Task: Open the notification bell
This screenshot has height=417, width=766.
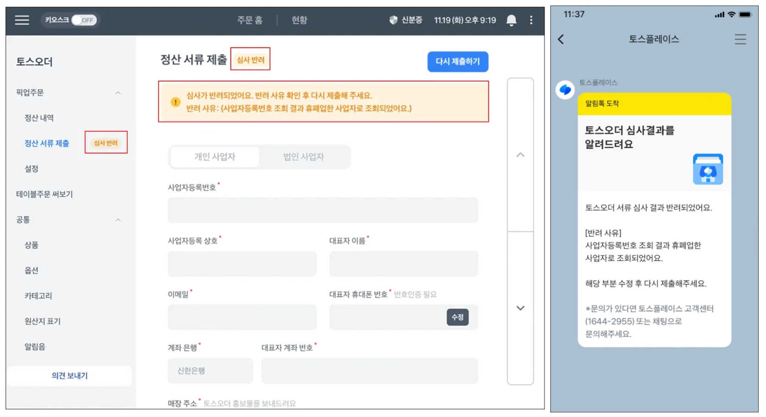Action: tap(511, 20)
